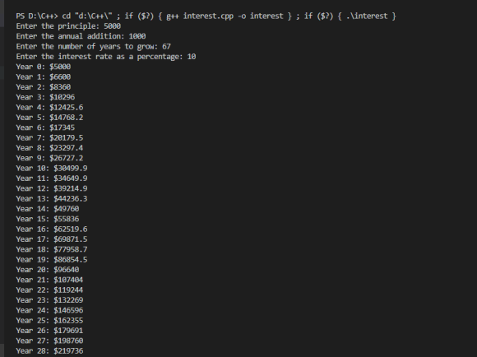477x357 pixels.
Task: Click the annual addition value 1000
Action: (x=137, y=36)
